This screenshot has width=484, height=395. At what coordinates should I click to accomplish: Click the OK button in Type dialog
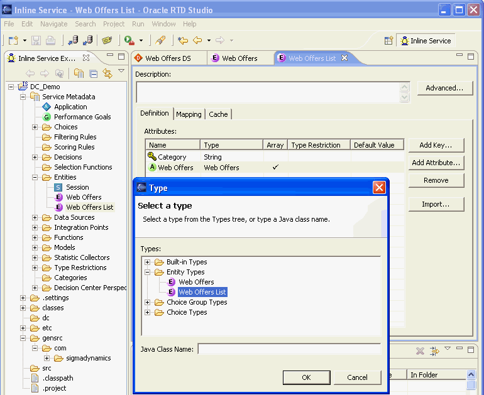307,377
